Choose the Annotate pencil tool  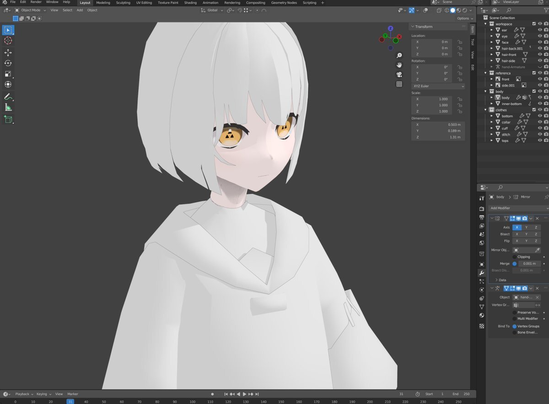[8, 97]
